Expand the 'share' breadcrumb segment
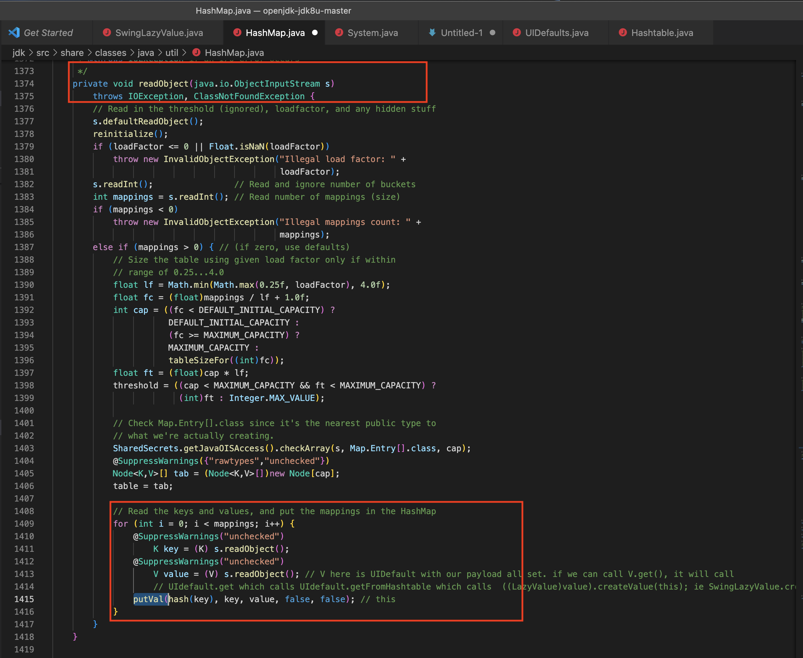803x658 pixels. (72, 53)
